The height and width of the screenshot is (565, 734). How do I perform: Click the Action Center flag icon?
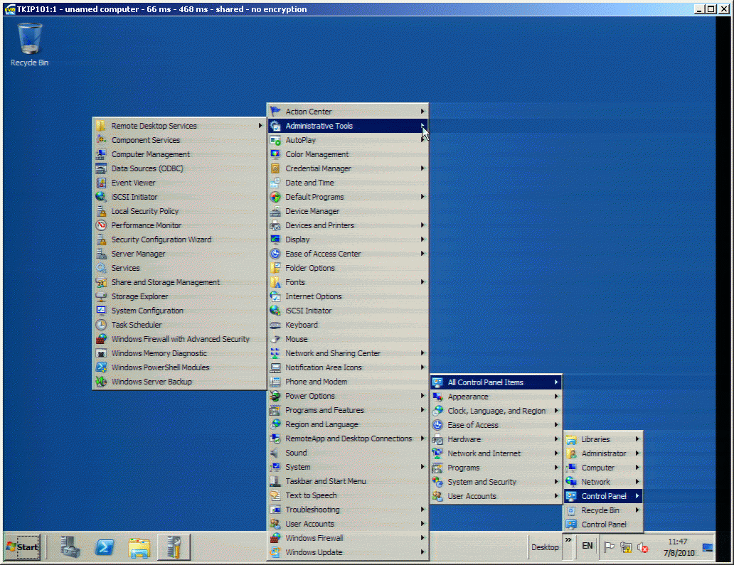tap(275, 112)
